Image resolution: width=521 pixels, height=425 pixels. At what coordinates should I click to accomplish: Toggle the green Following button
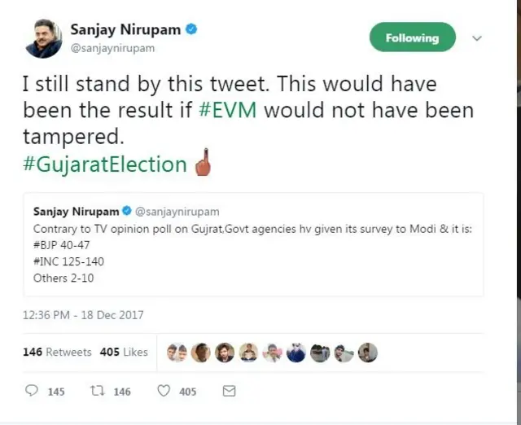pyautogui.click(x=412, y=37)
